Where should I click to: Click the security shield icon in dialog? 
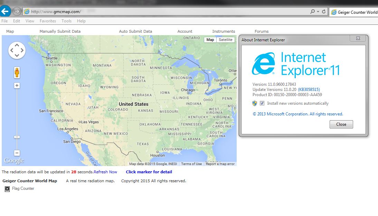click(255, 103)
